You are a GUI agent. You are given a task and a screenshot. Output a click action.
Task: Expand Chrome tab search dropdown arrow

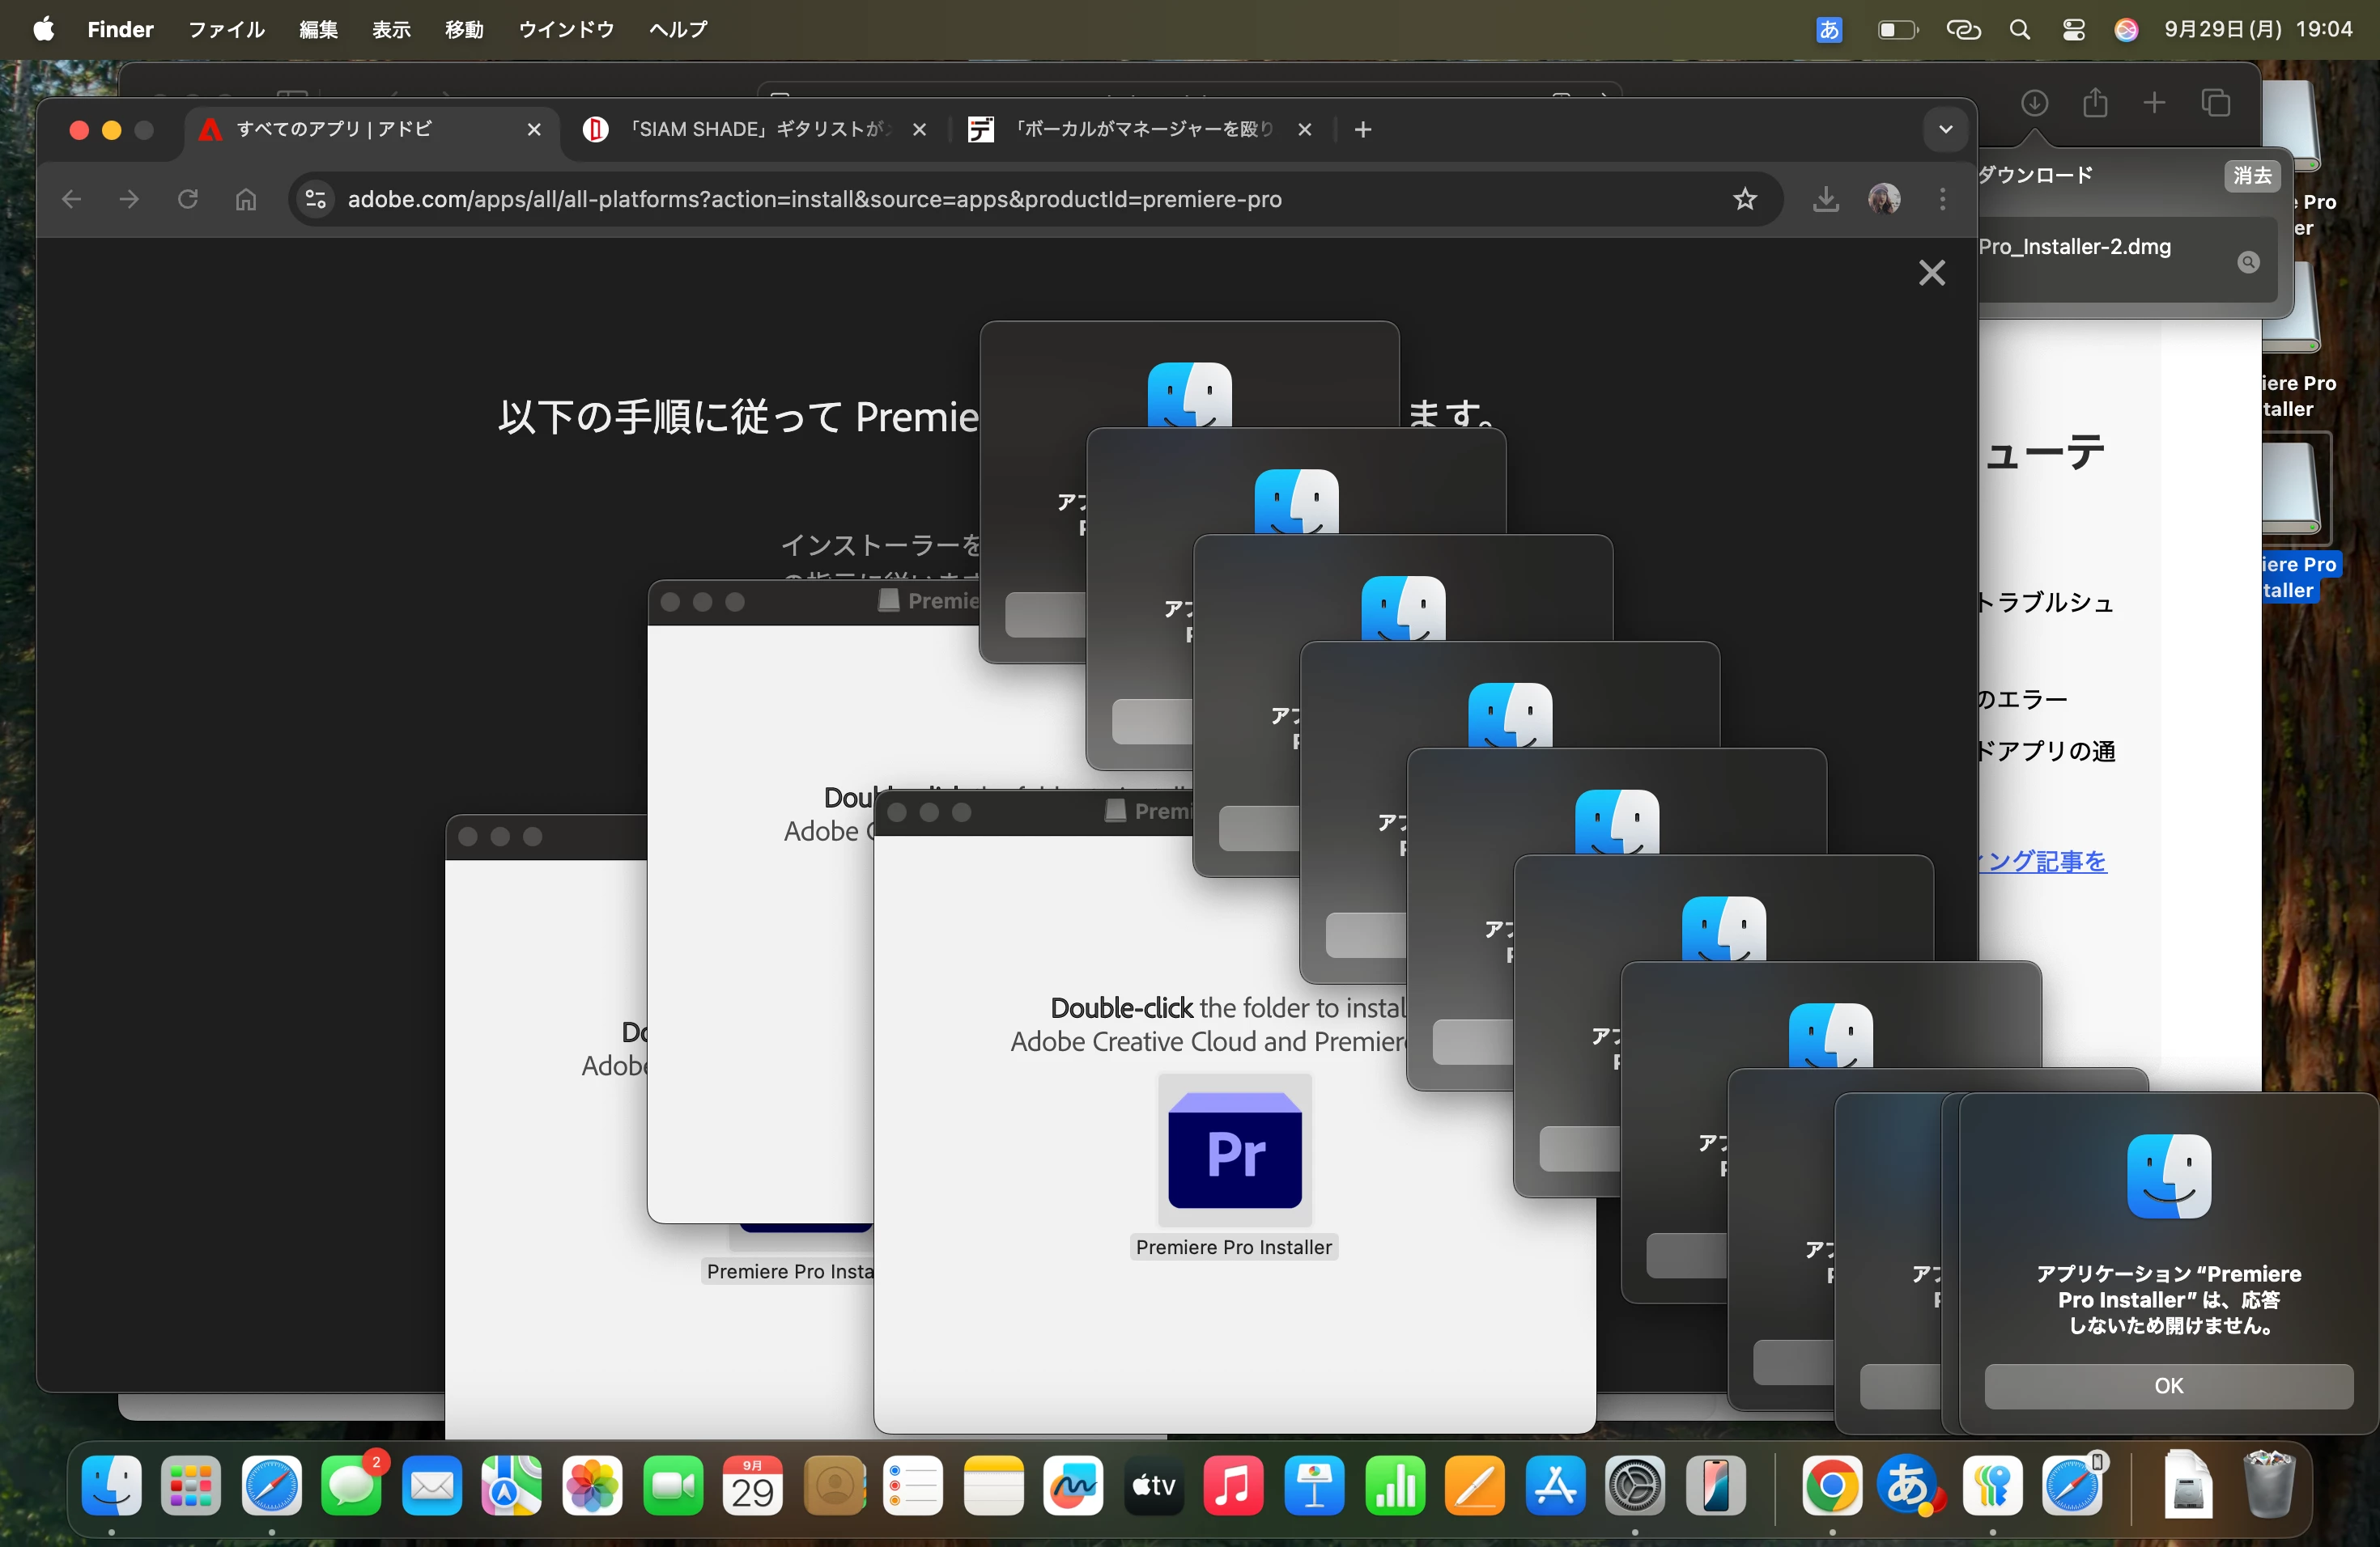pyautogui.click(x=1945, y=129)
